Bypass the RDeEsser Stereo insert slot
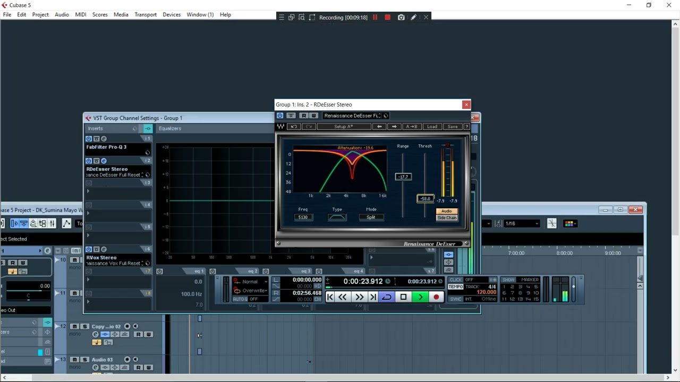This screenshot has height=382, width=680. [x=96, y=161]
